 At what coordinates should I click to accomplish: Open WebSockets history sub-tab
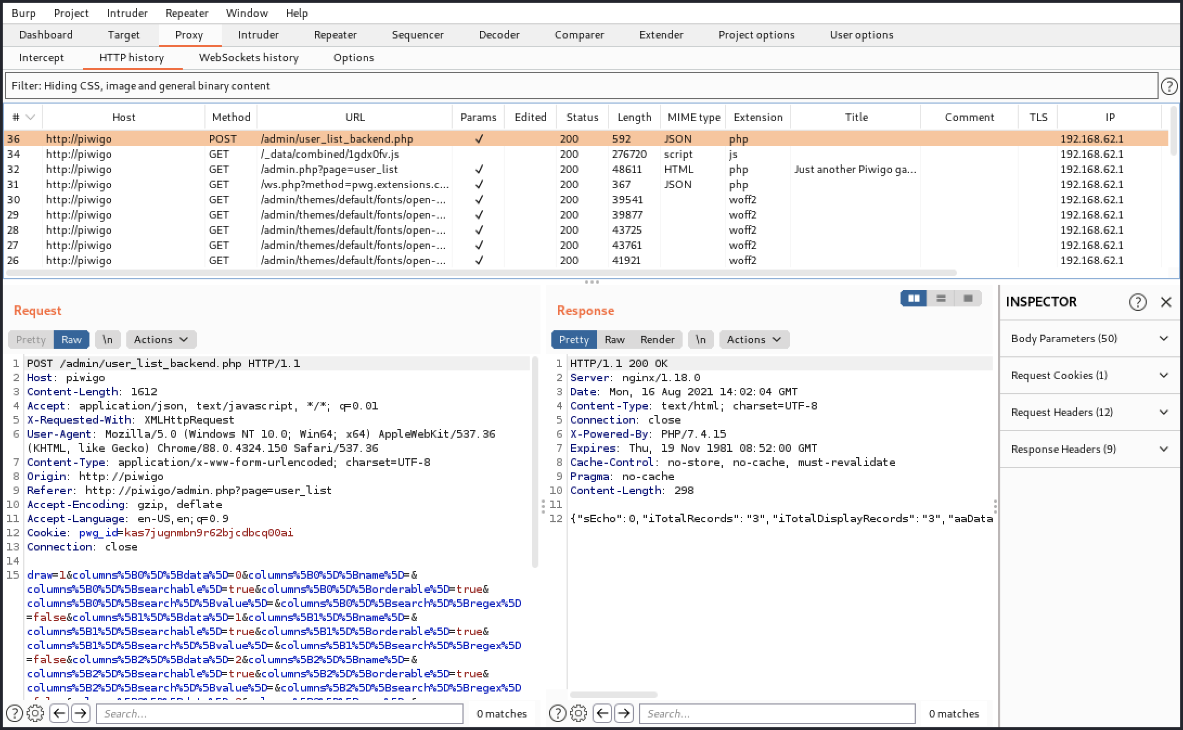(x=249, y=57)
